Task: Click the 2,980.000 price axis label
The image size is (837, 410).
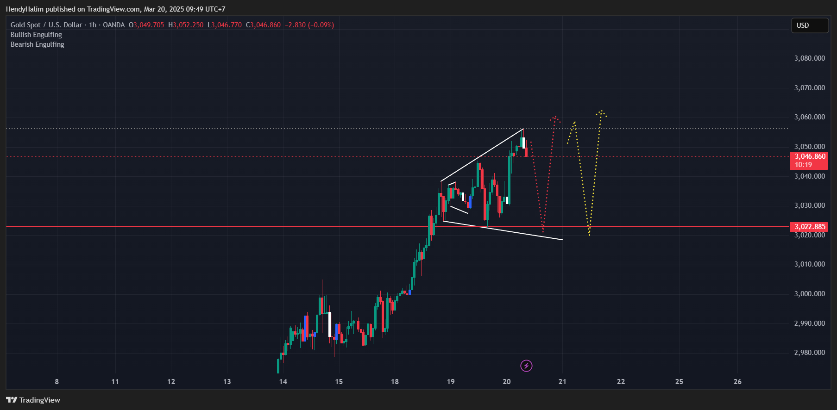Action: tap(810, 353)
